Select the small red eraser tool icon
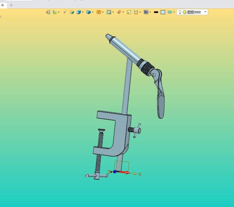This screenshot has height=207, width=234. [x=65, y=12]
